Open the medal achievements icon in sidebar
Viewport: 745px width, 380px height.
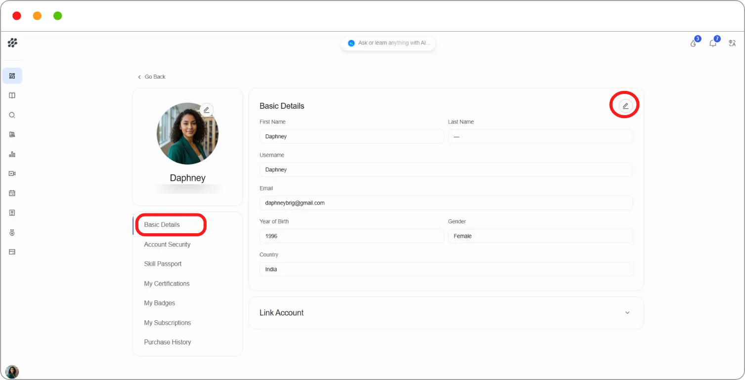tap(12, 232)
